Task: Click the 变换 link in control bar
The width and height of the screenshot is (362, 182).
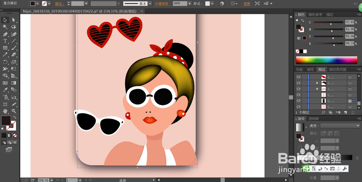Action: coord(247,4)
